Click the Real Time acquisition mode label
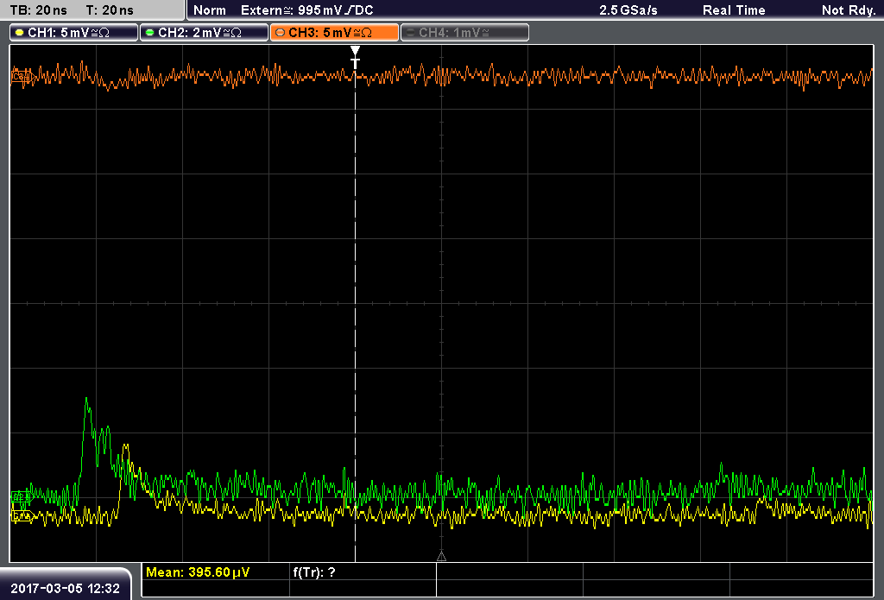 click(734, 10)
